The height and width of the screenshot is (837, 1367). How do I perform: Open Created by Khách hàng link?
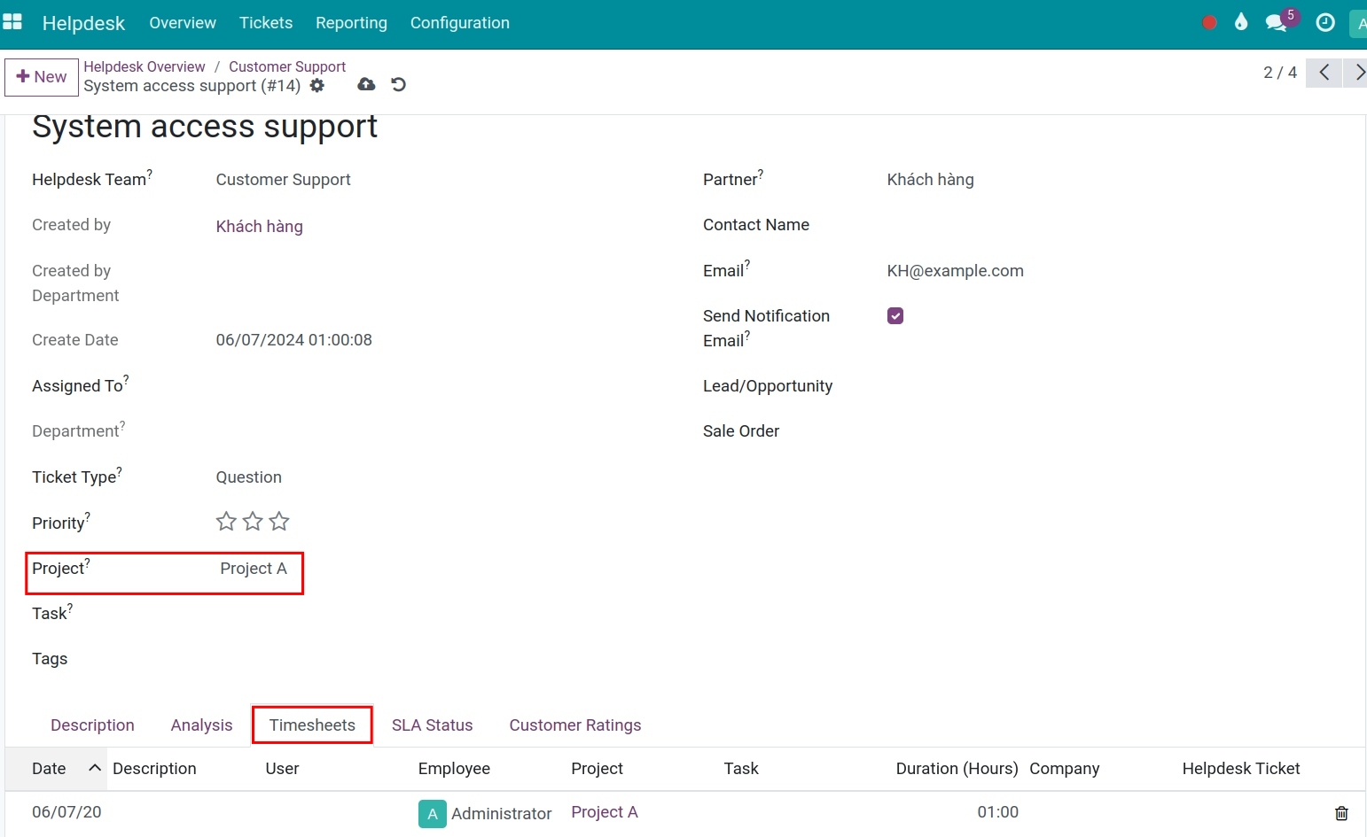pyautogui.click(x=260, y=227)
